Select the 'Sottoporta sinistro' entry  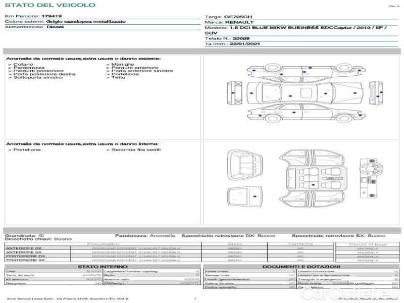(38, 77)
